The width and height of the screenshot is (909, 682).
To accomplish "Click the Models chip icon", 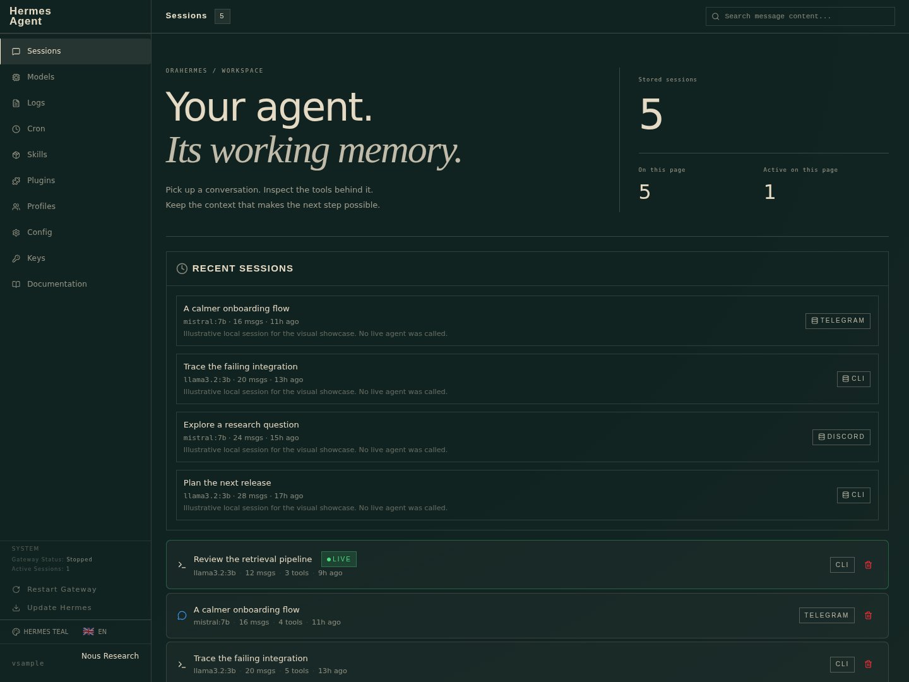I will pyautogui.click(x=16, y=77).
